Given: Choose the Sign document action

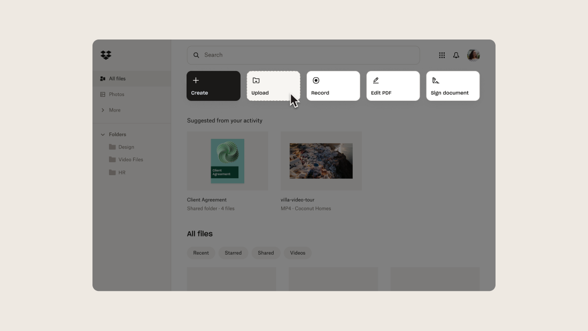Looking at the screenshot, I should coord(453,86).
